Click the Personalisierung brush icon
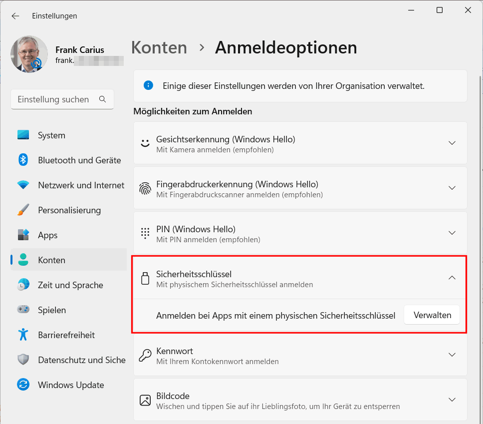The height and width of the screenshot is (424, 483). click(x=23, y=210)
